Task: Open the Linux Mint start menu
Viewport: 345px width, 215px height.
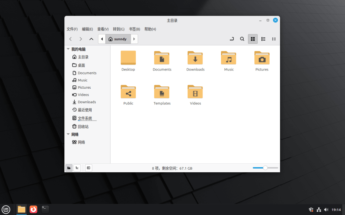Action: click(x=6, y=210)
